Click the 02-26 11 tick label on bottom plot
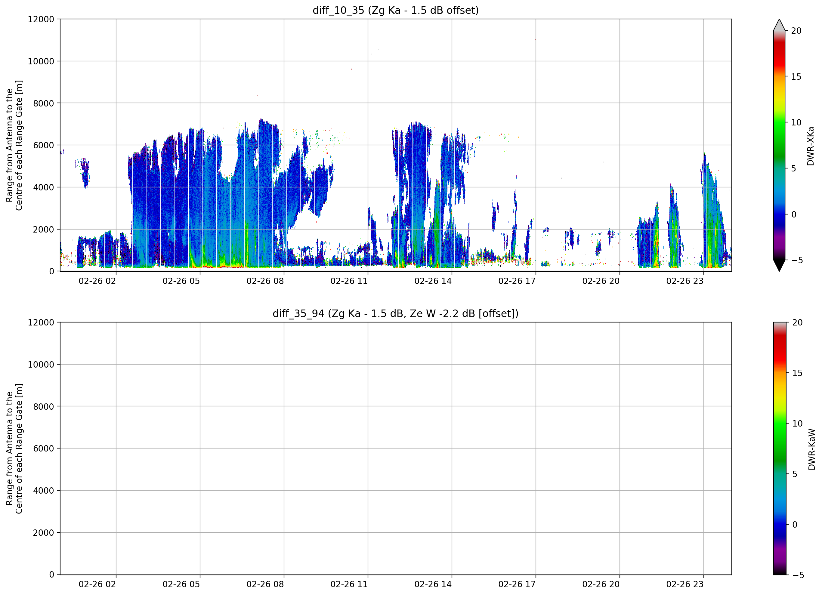Viewport: 822px width, 595px height. pyautogui.click(x=349, y=584)
